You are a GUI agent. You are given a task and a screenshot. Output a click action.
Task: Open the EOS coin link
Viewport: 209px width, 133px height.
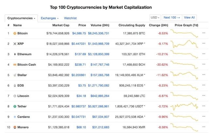22,86
